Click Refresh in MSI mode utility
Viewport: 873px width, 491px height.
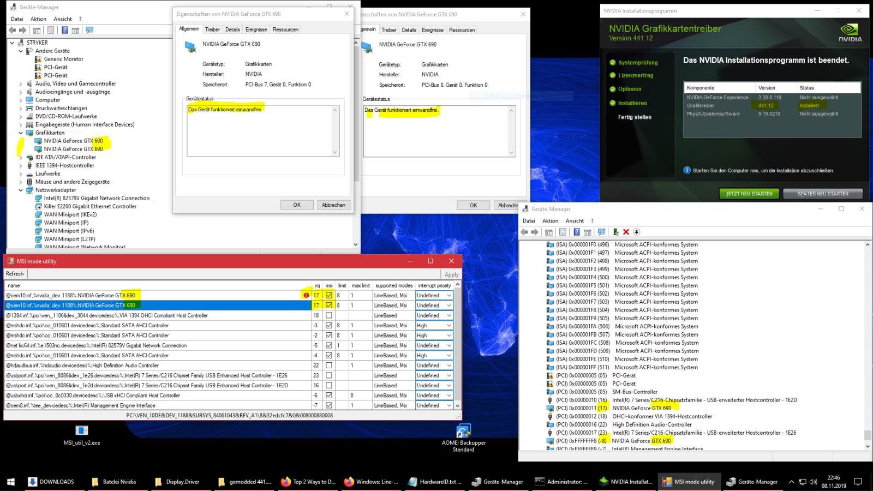(15, 274)
